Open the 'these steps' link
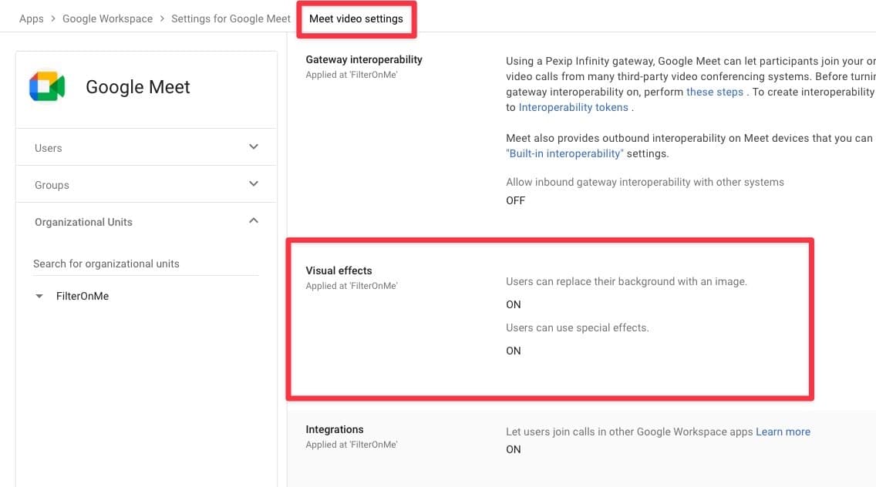 click(715, 92)
